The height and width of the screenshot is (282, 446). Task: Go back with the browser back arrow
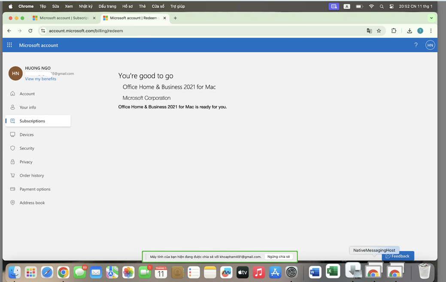(9, 31)
